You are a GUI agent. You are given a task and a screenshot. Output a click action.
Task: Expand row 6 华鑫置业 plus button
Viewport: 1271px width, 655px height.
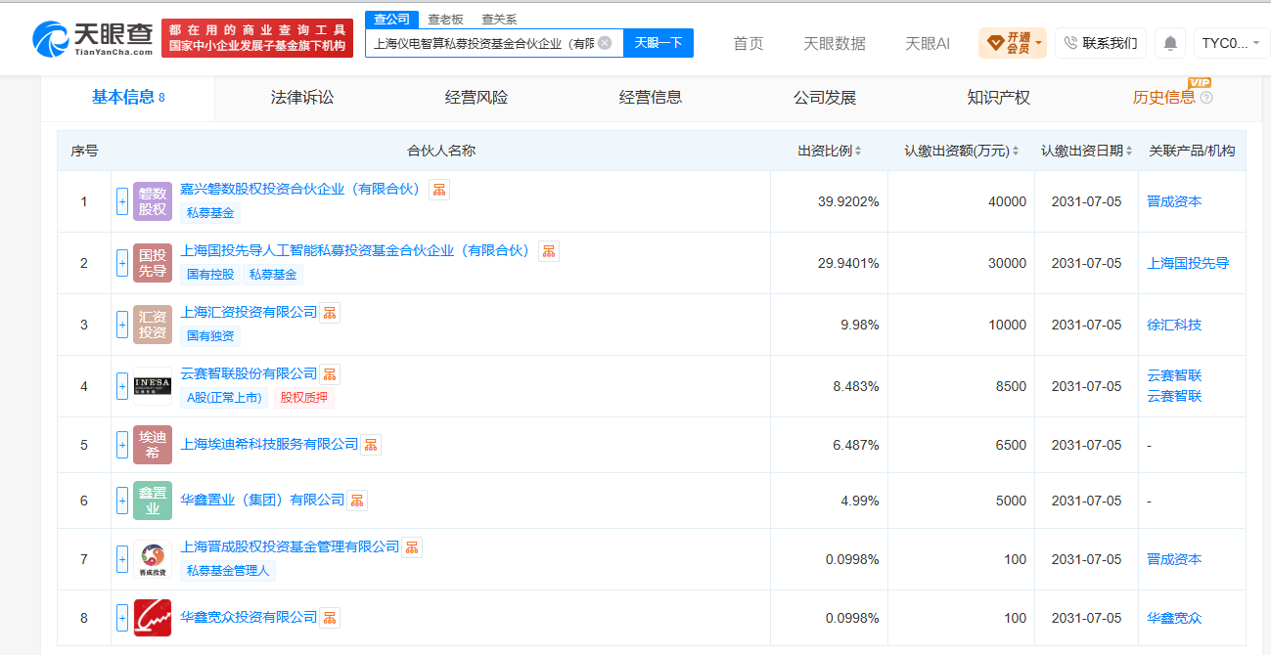click(x=122, y=501)
